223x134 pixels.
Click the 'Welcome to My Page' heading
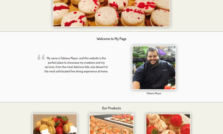tap(111, 39)
